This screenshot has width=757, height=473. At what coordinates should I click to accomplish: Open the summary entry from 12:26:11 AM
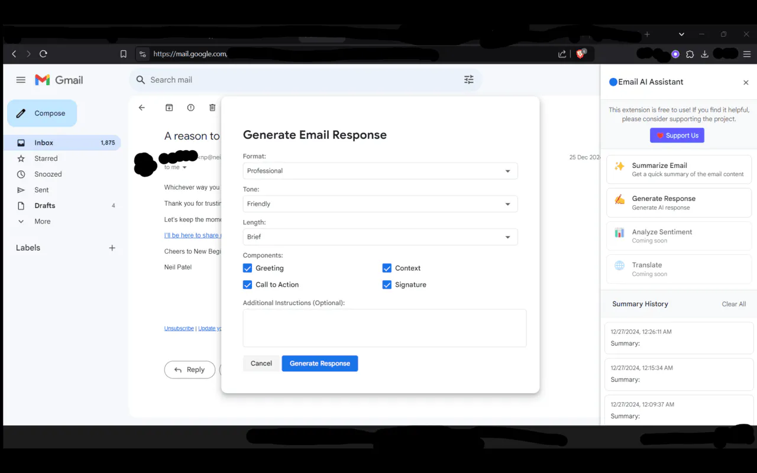tap(679, 338)
